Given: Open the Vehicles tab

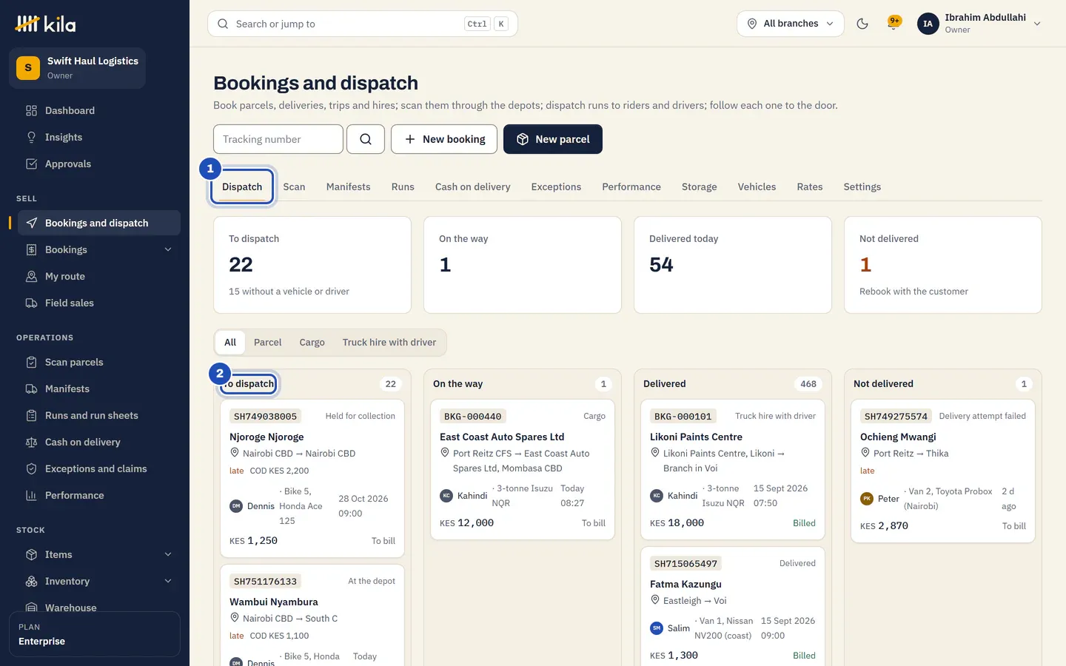Looking at the screenshot, I should click(x=757, y=186).
